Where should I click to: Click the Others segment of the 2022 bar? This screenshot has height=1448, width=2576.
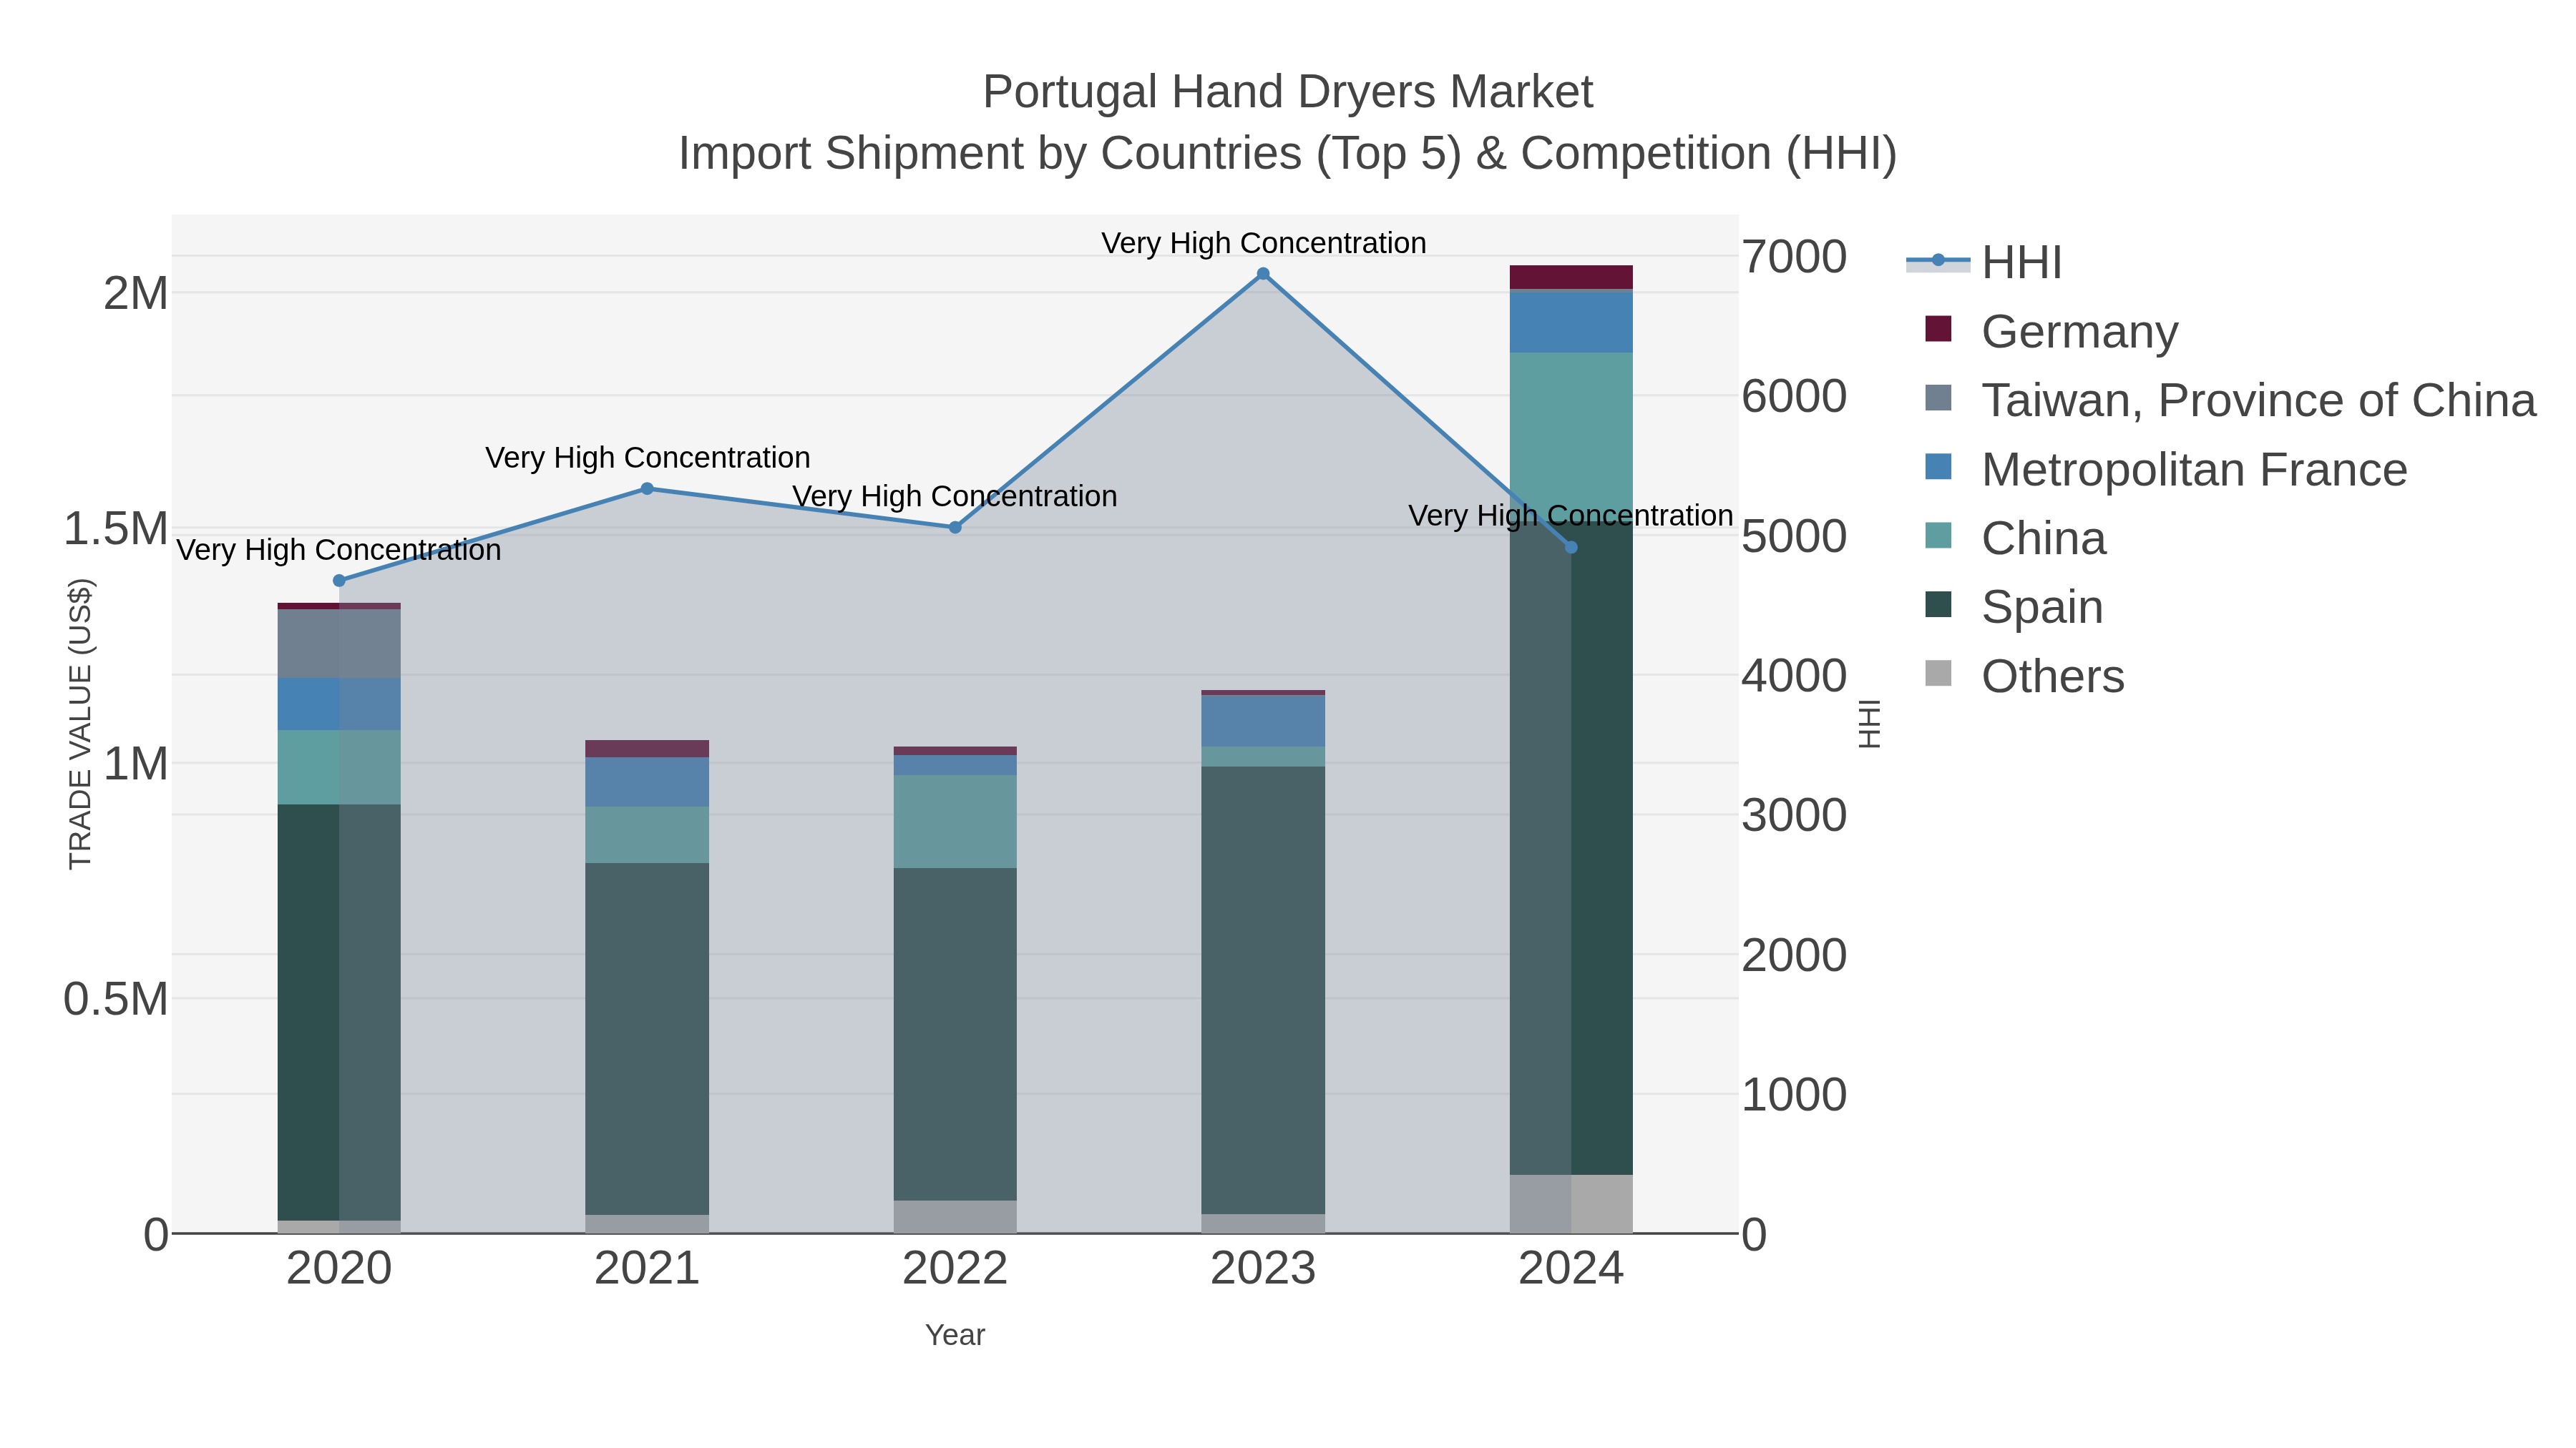[x=955, y=1217]
